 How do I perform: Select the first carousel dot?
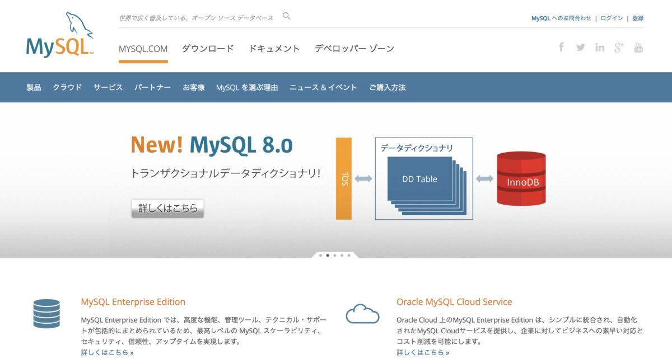point(320,255)
